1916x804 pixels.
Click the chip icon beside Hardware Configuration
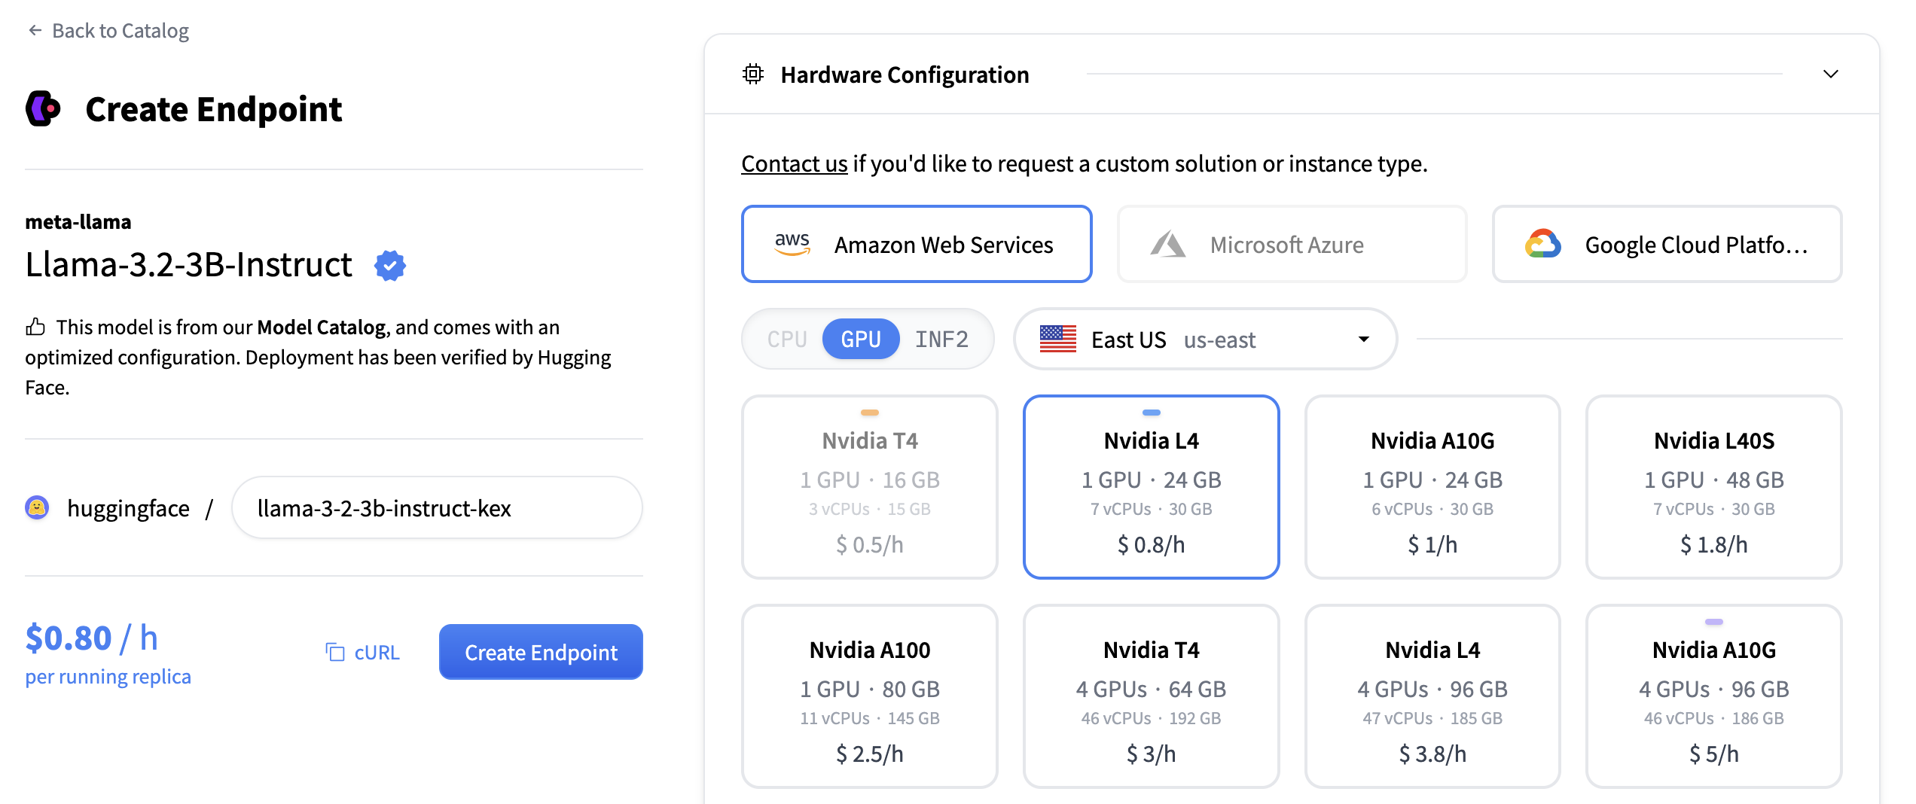point(753,74)
